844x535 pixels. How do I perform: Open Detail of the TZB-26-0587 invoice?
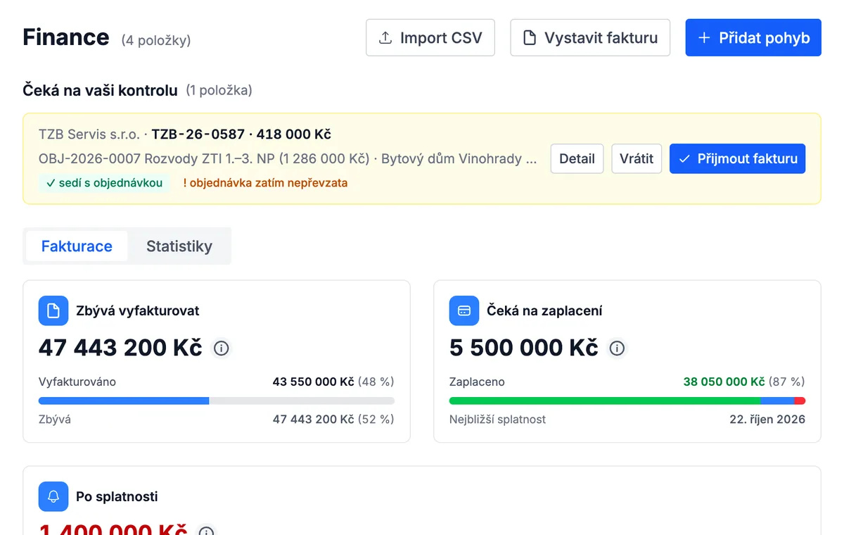(x=577, y=158)
